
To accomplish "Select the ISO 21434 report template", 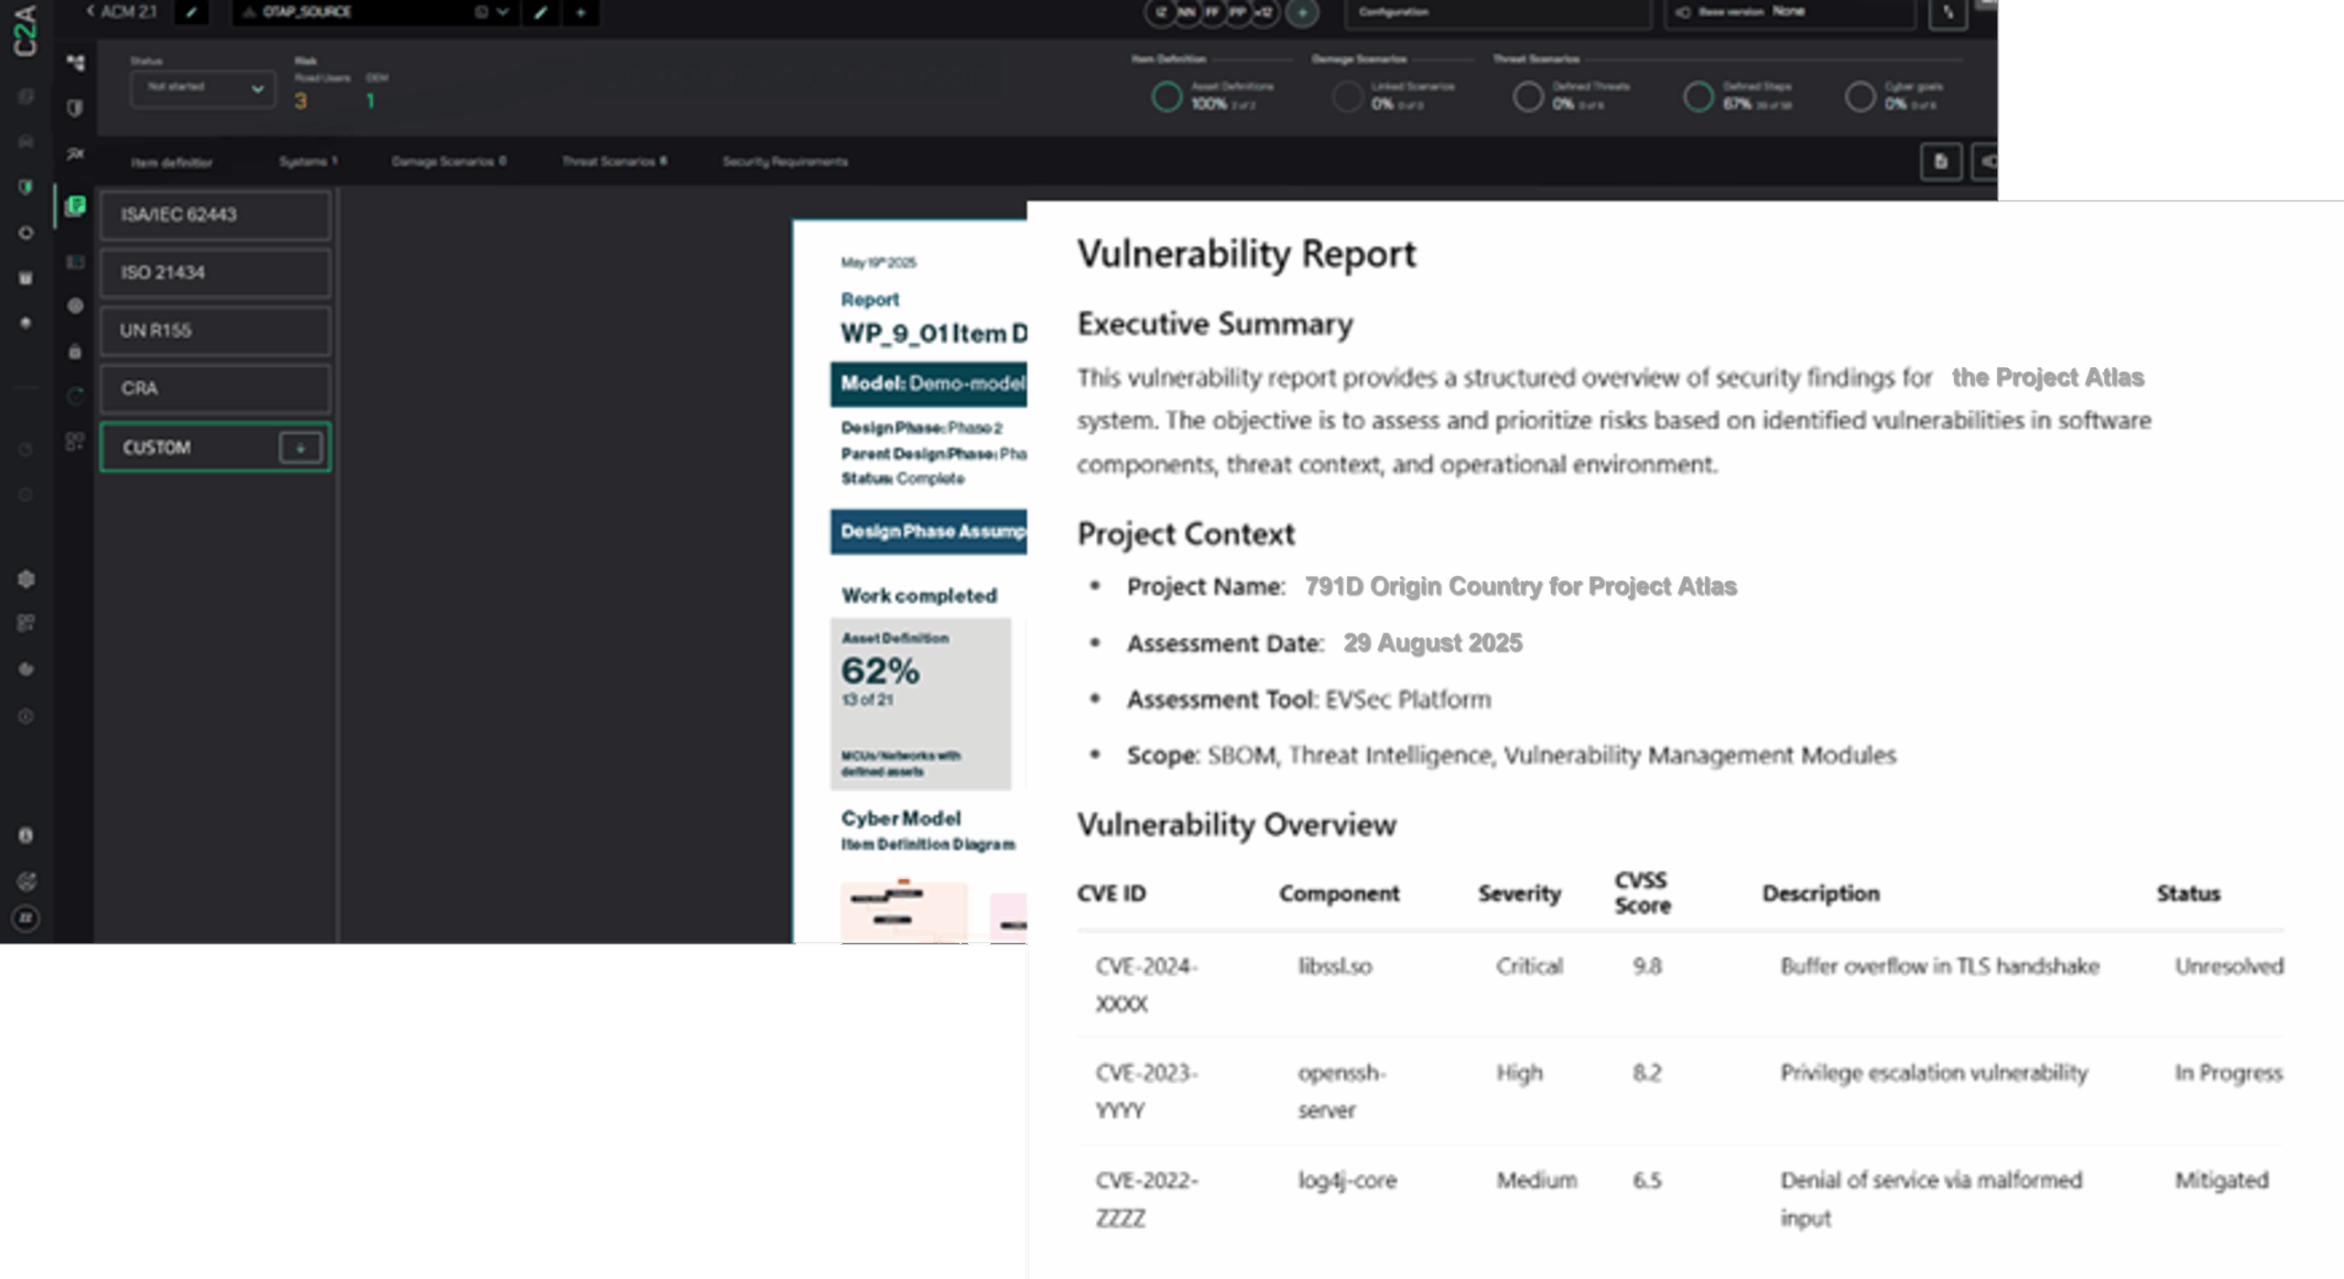I will point(215,273).
